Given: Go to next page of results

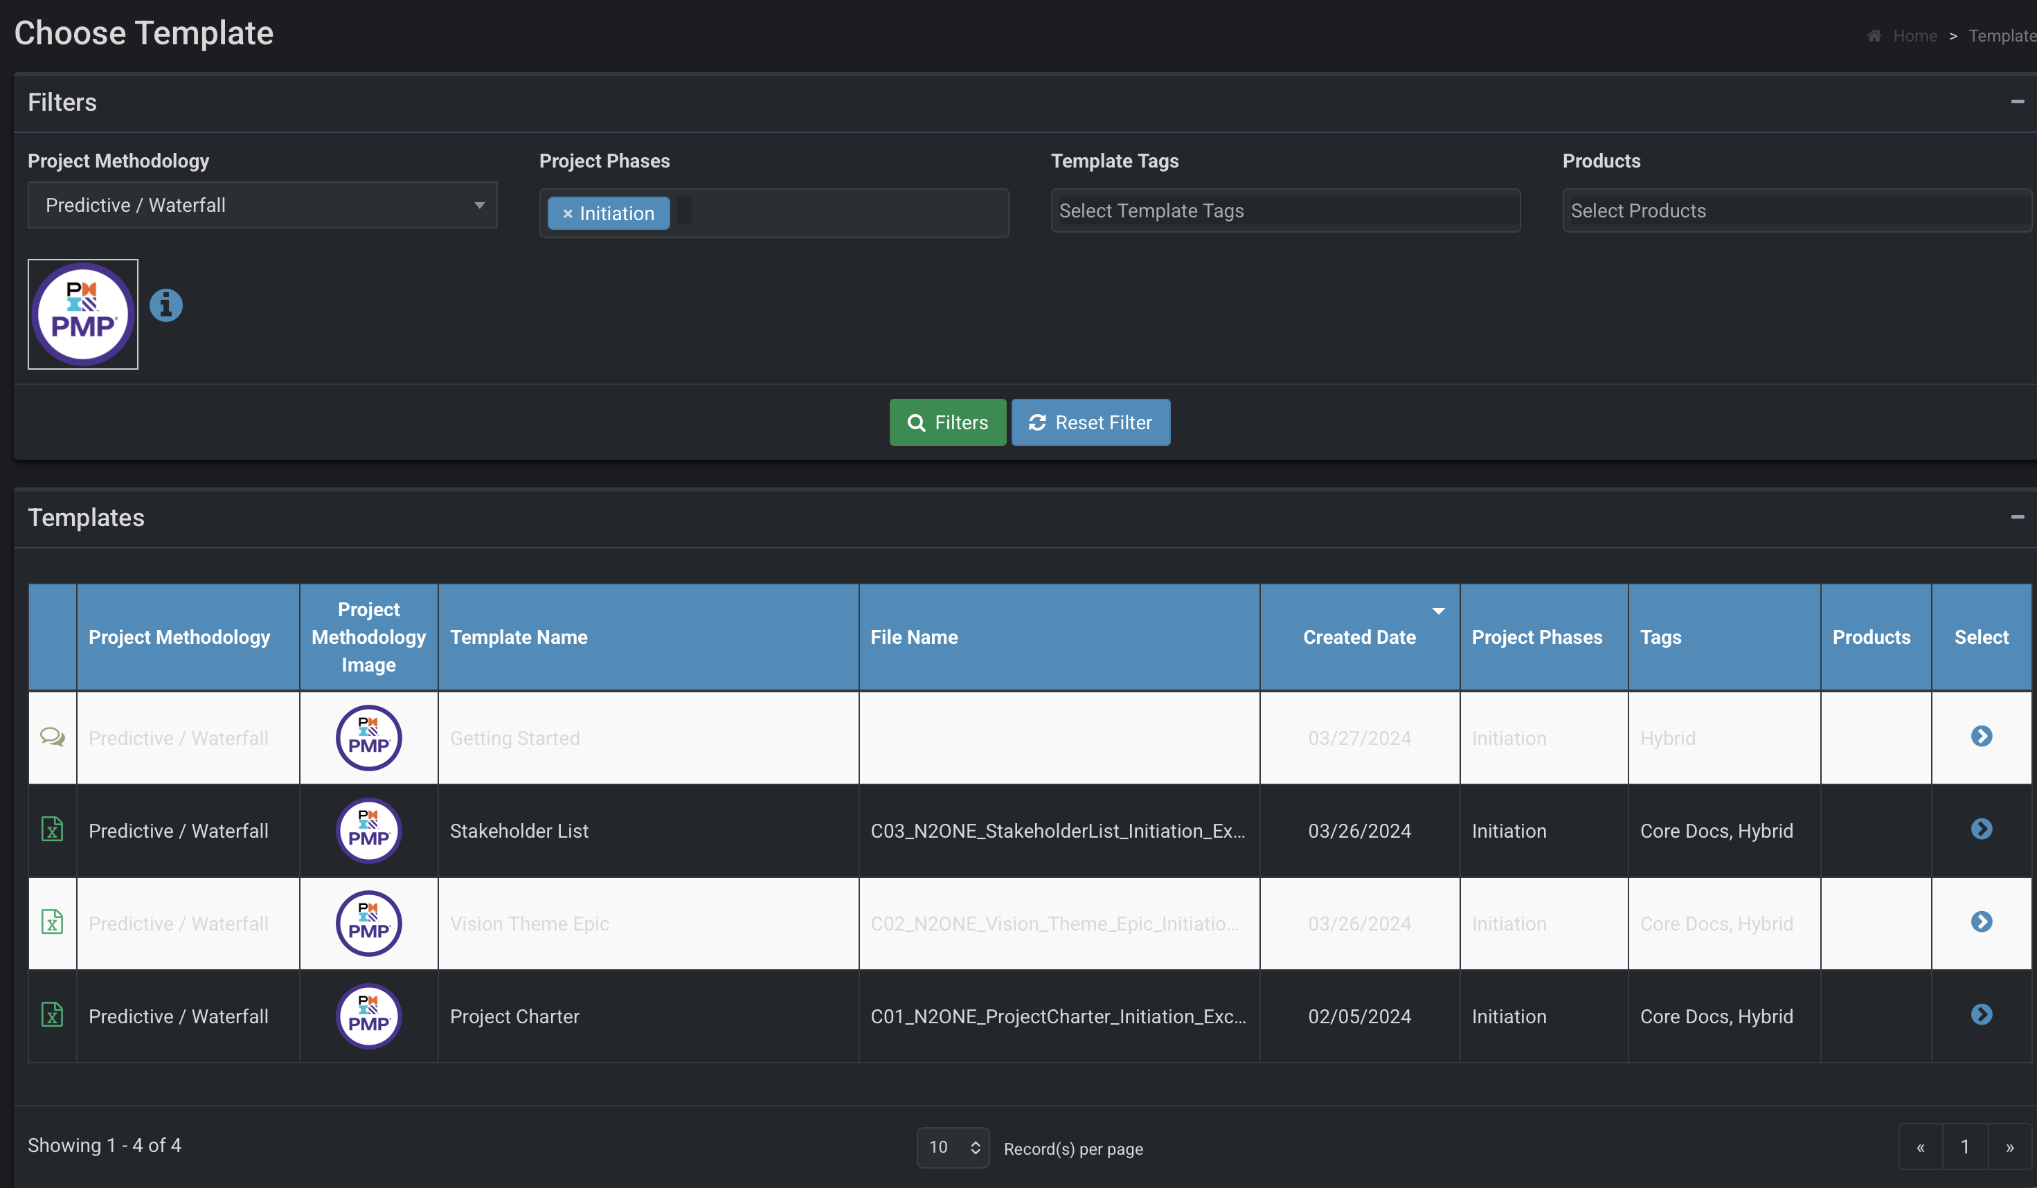Looking at the screenshot, I should pos(2009,1148).
